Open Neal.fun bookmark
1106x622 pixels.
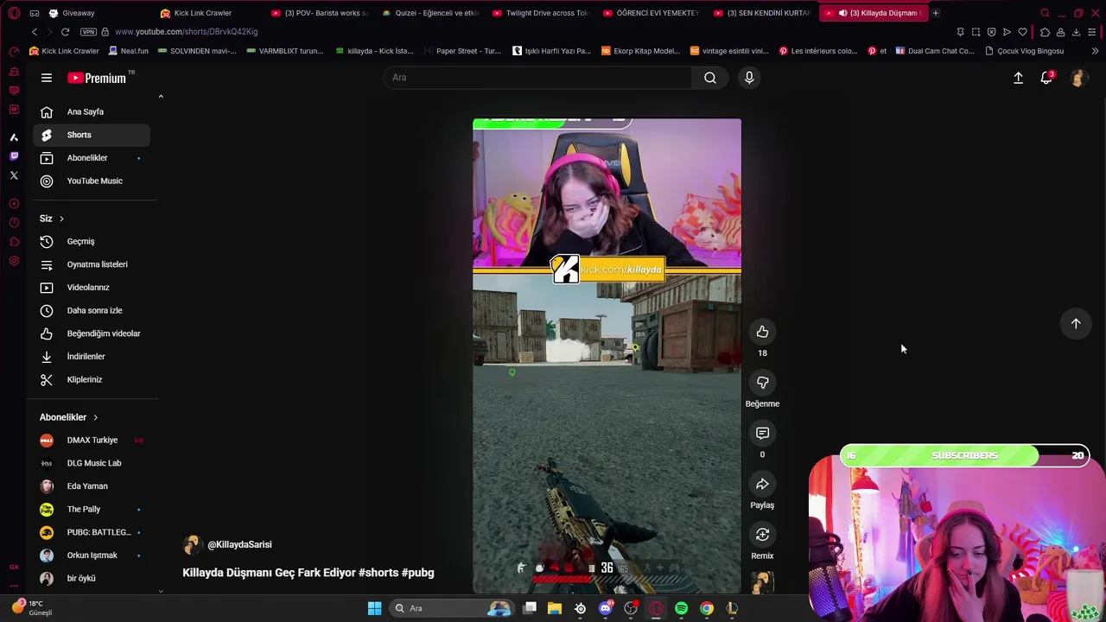pyautogui.click(x=128, y=51)
